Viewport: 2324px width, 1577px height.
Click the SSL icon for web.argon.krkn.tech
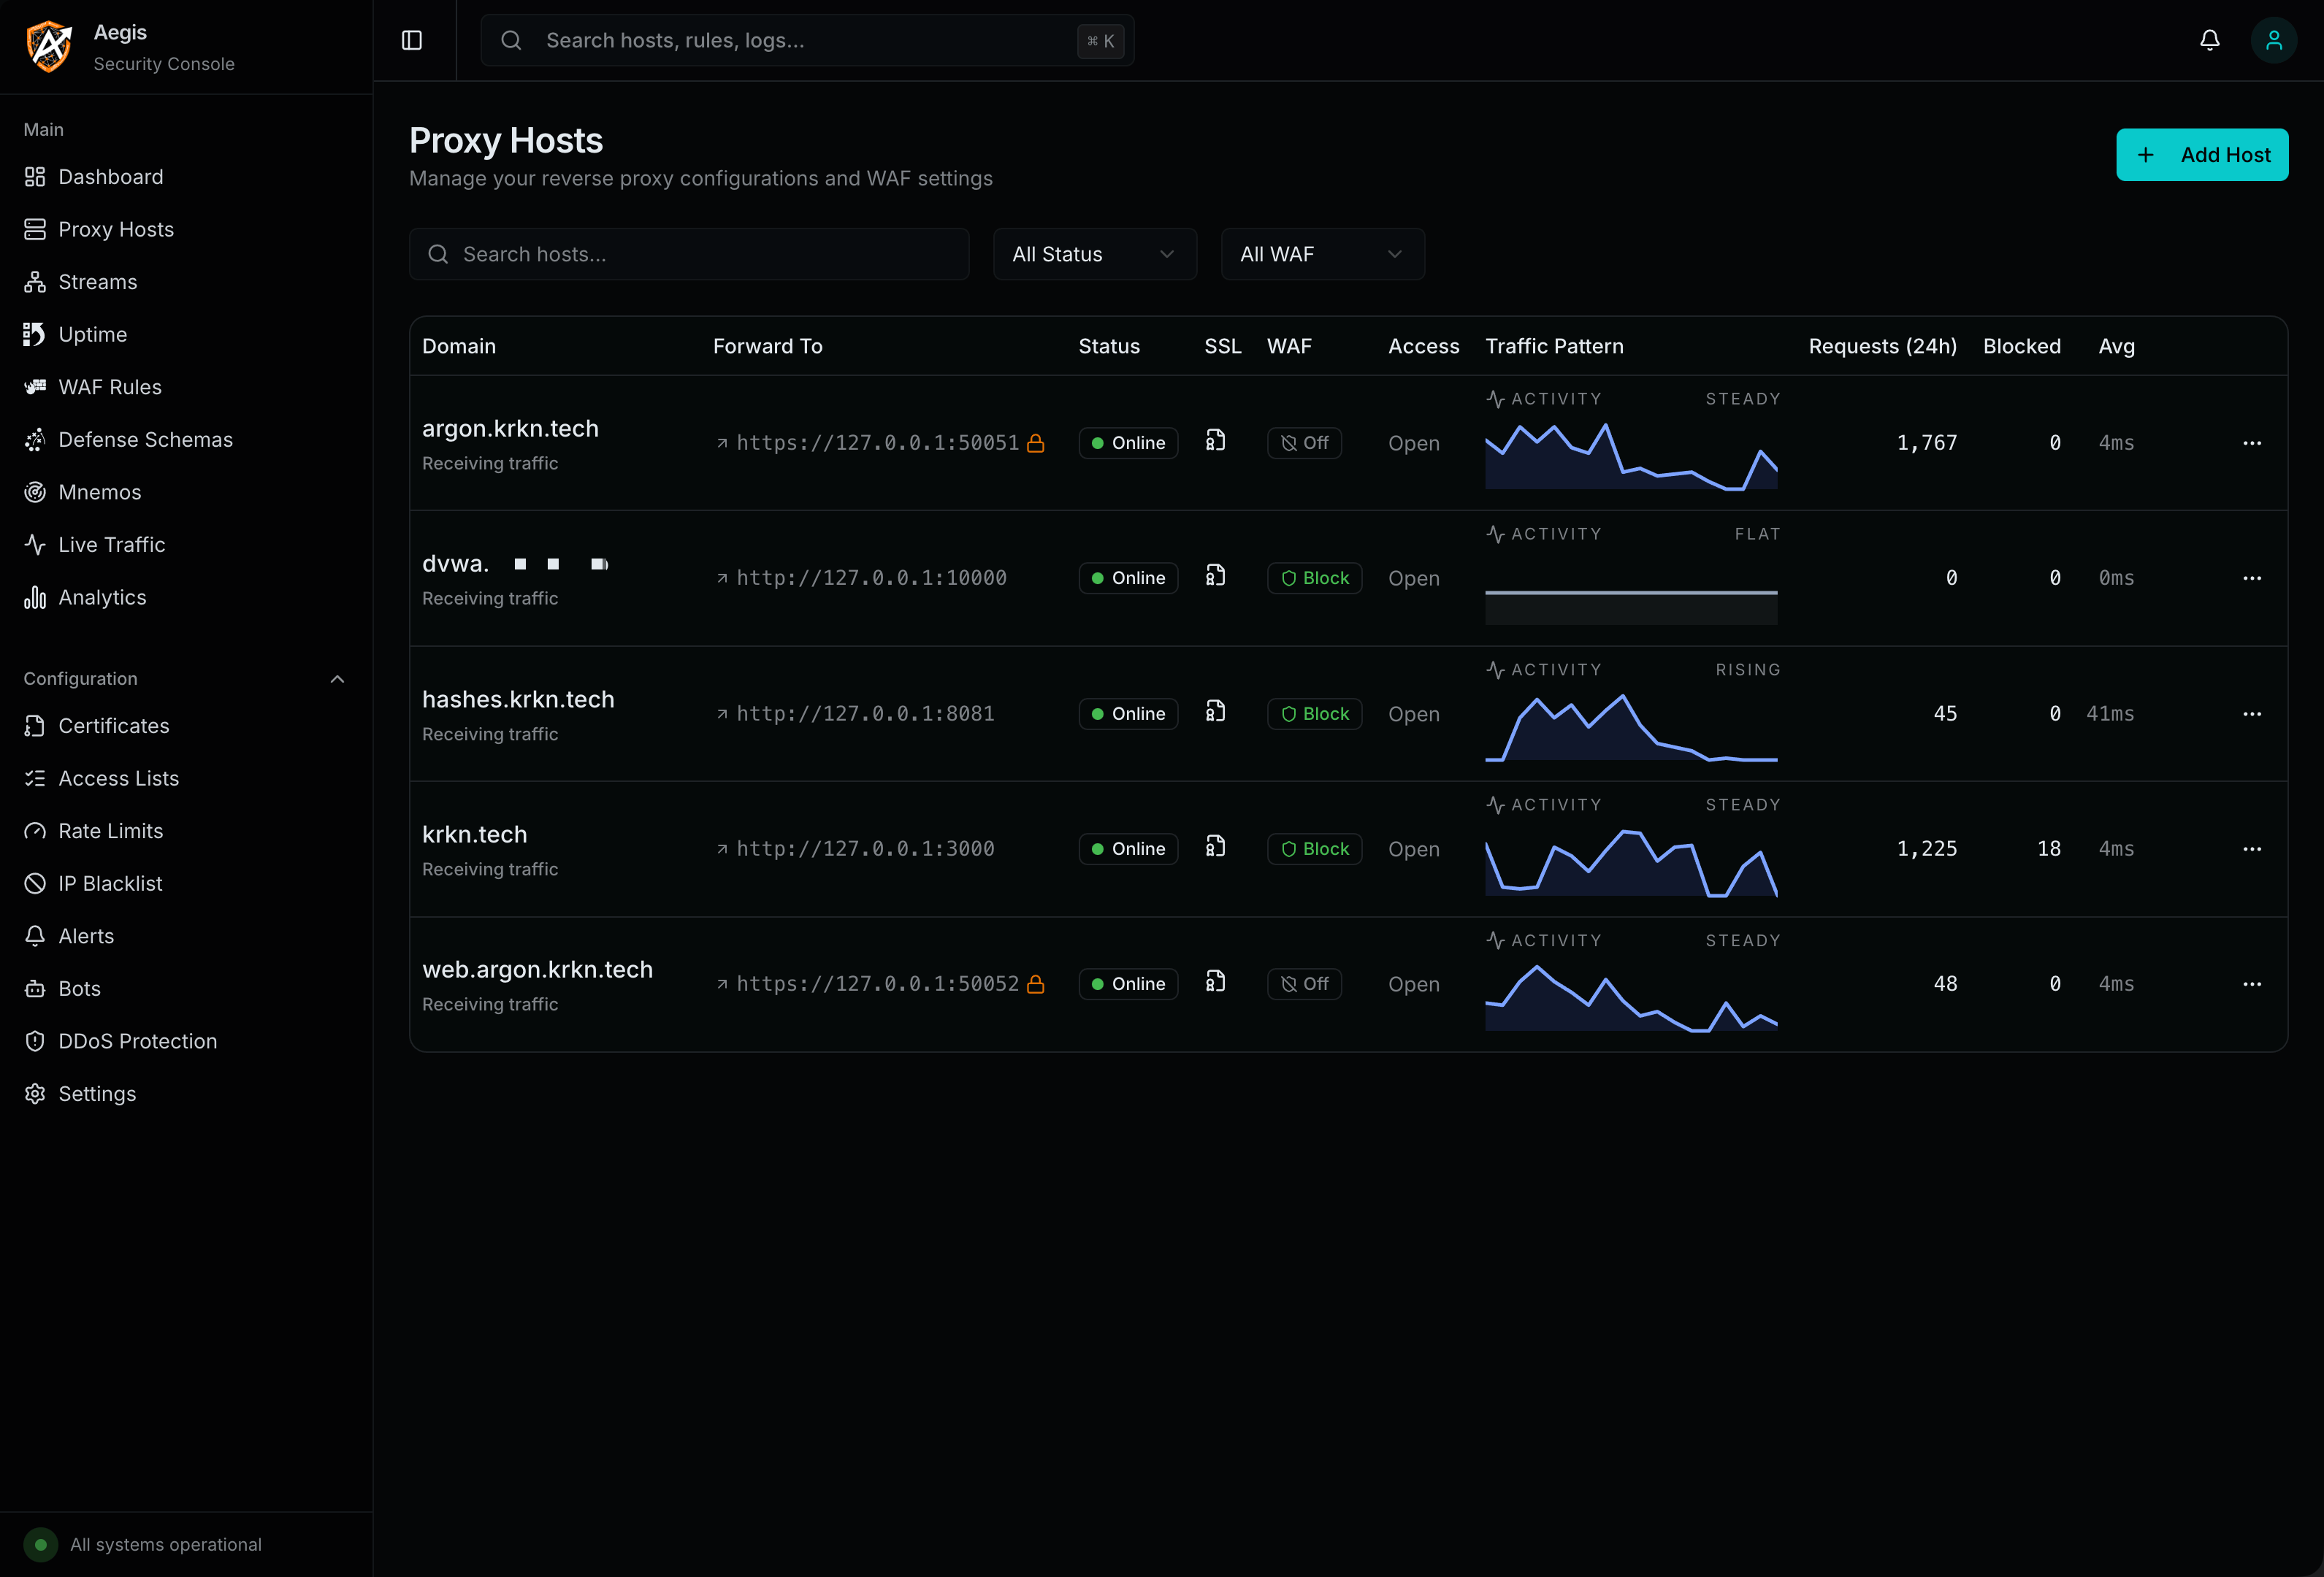(x=1215, y=981)
